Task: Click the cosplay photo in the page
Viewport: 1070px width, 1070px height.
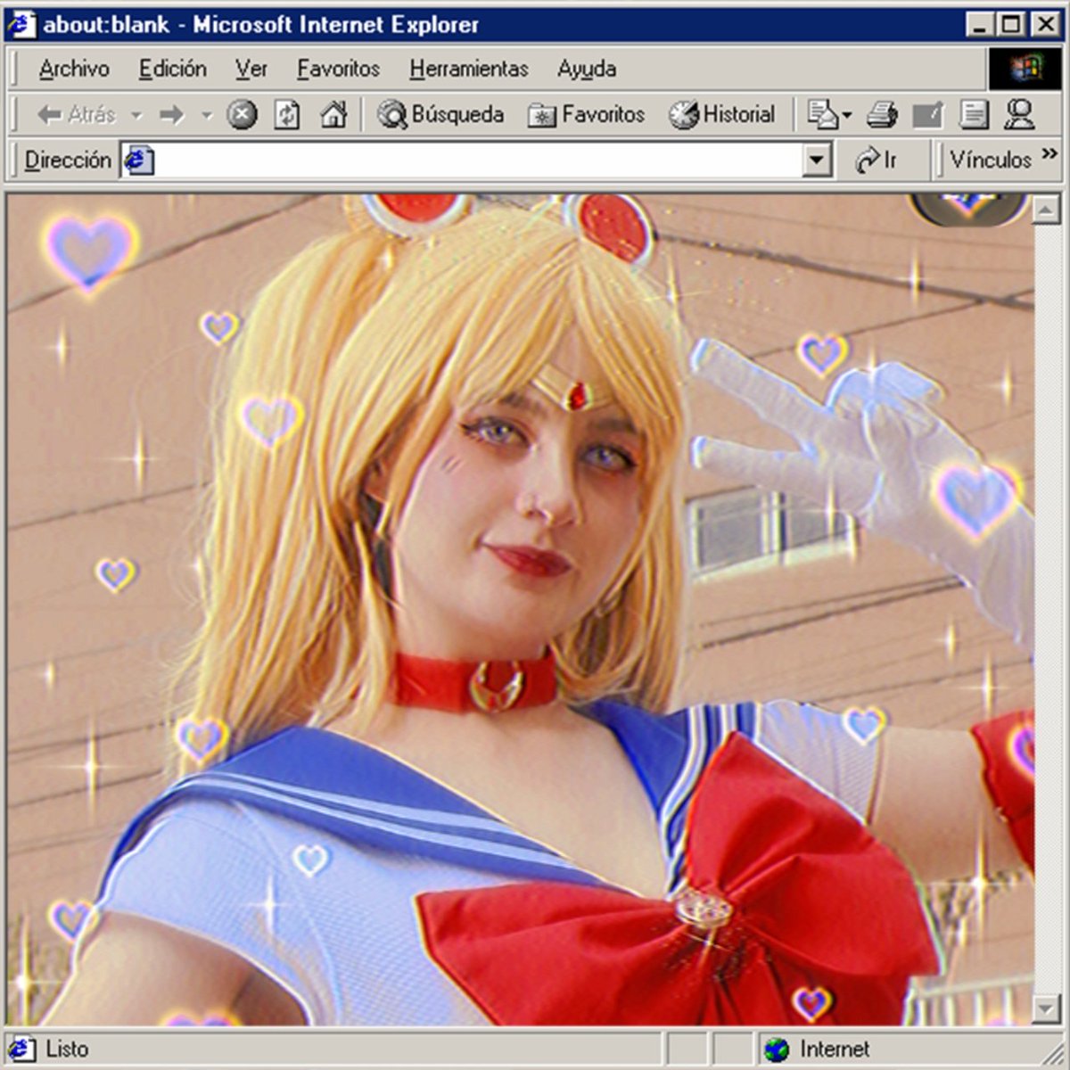Action: tap(520, 609)
